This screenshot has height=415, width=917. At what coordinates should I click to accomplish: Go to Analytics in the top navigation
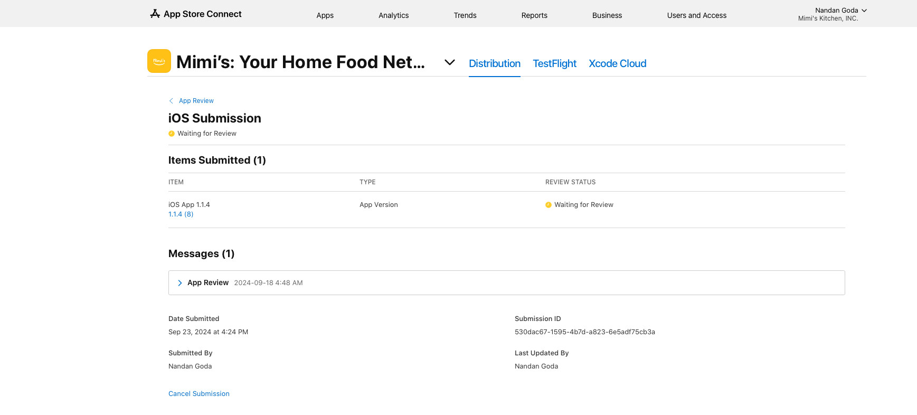pyautogui.click(x=393, y=15)
